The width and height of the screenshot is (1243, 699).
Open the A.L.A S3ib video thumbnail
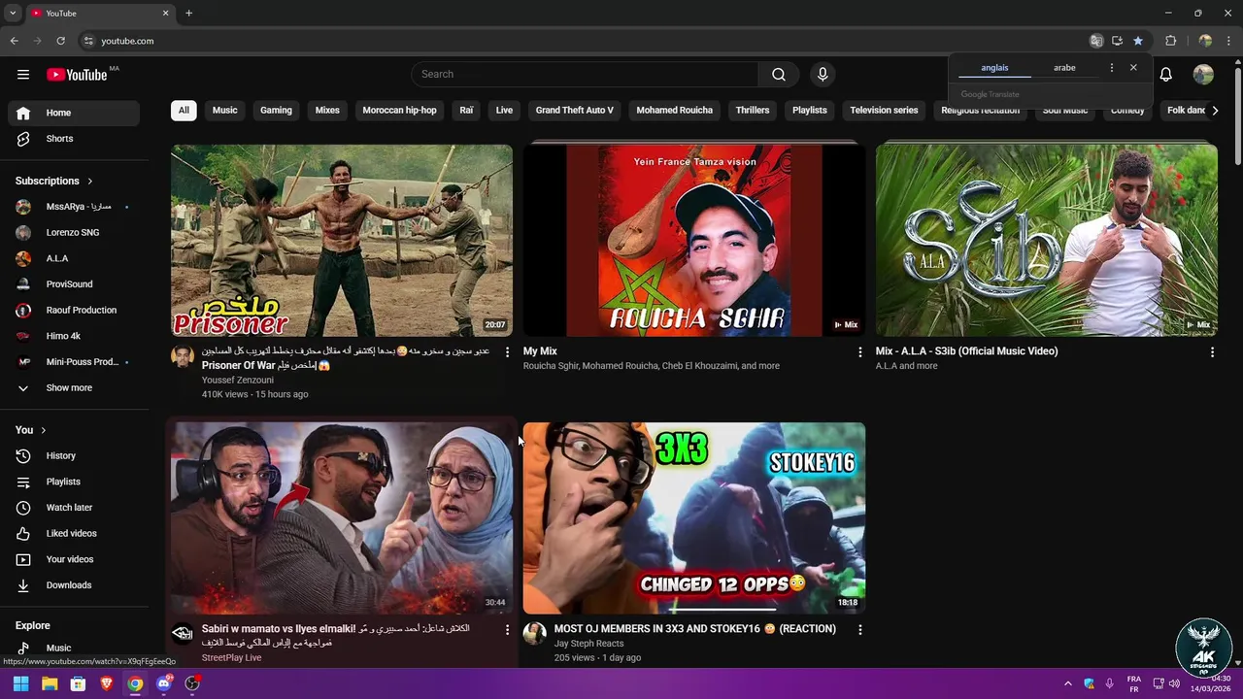pos(1047,241)
